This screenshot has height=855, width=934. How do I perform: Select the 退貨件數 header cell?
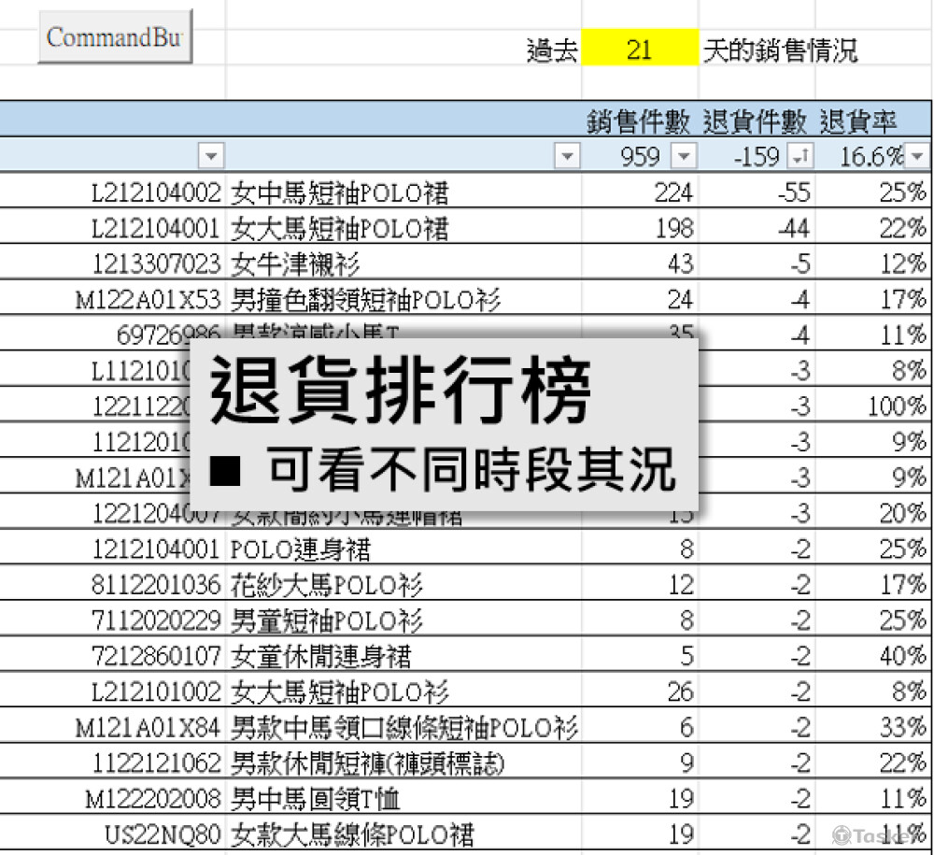755,121
